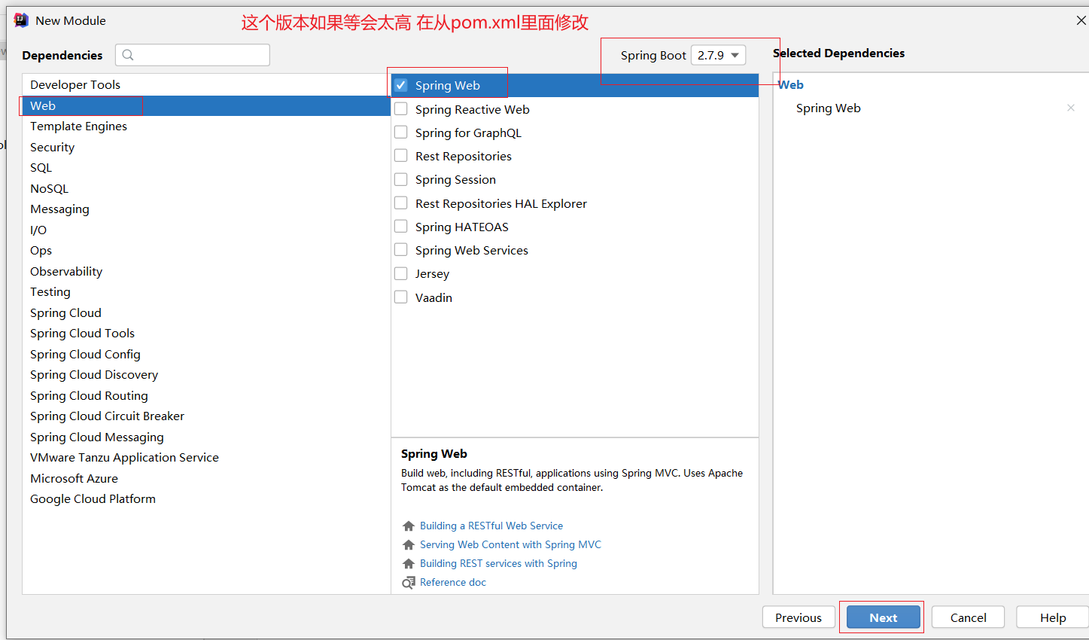Click home icon beside Building a RESTful Web Service
Viewport: 1089px width, 640px height.
pyautogui.click(x=409, y=526)
